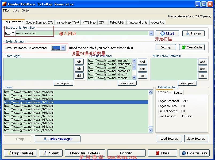Open the About dialog
Image resolution: width=215 pixels, height=160 pixels.
(x=51, y=153)
